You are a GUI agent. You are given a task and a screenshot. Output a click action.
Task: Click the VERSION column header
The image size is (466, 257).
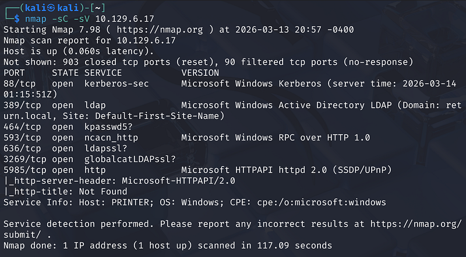tap(200, 73)
